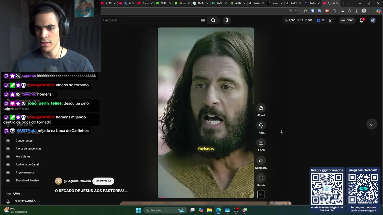Mute the audio on the active tab
The height and width of the screenshot is (215, 383).
[329, 3]
